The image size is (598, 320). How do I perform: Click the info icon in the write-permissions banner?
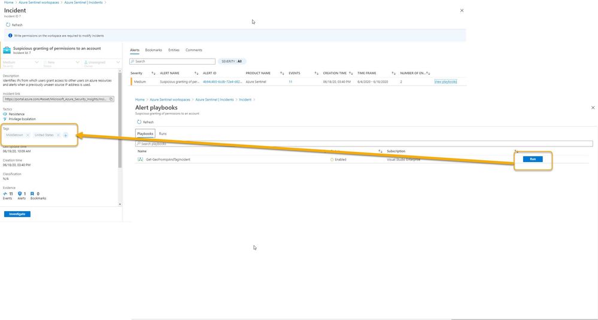10,35
